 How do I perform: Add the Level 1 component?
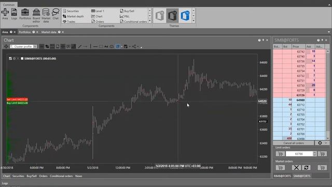click(x=98, y=11)
